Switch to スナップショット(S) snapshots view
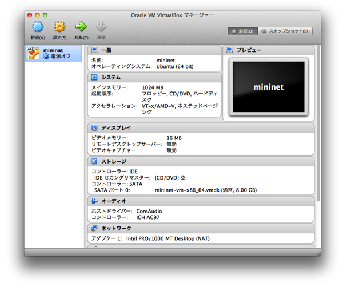This screenshot has width=343, height=287. click(x=285, y=31)
